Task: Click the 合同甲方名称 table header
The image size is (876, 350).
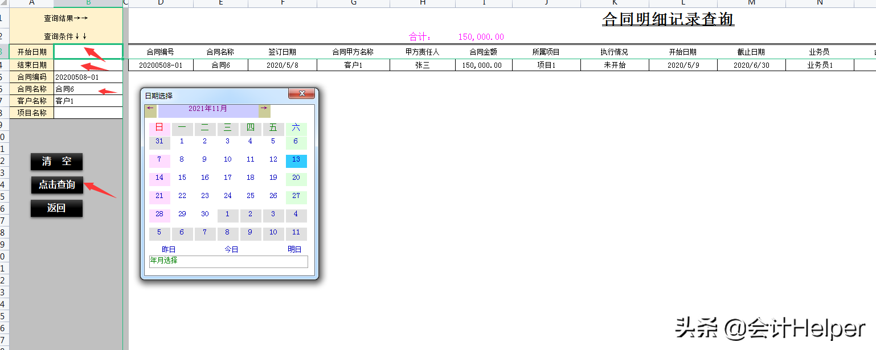Action: tap(354, 52)
